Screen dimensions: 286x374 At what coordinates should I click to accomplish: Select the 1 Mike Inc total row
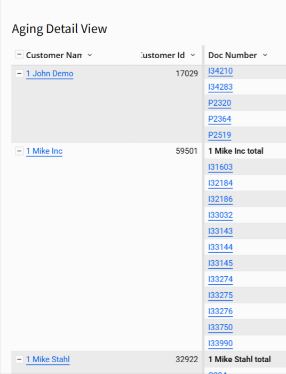coord(245,151)
